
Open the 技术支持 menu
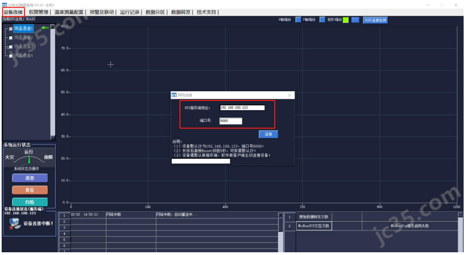206,12
